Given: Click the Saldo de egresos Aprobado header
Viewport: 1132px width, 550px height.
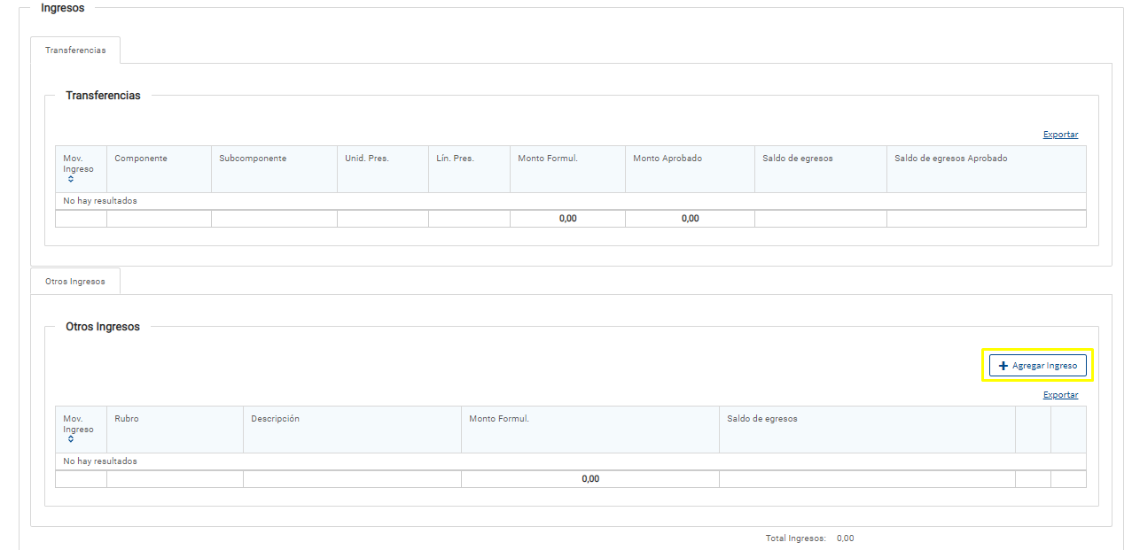Looking at the screenshot, I should pyautogui.click(x=950, y=159).
